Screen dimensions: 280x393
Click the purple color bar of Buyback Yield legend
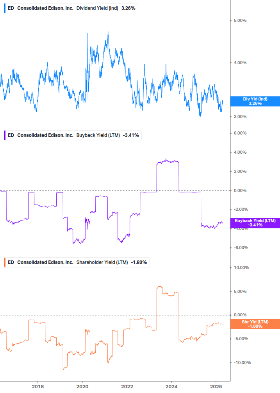[x=5, y=135]
